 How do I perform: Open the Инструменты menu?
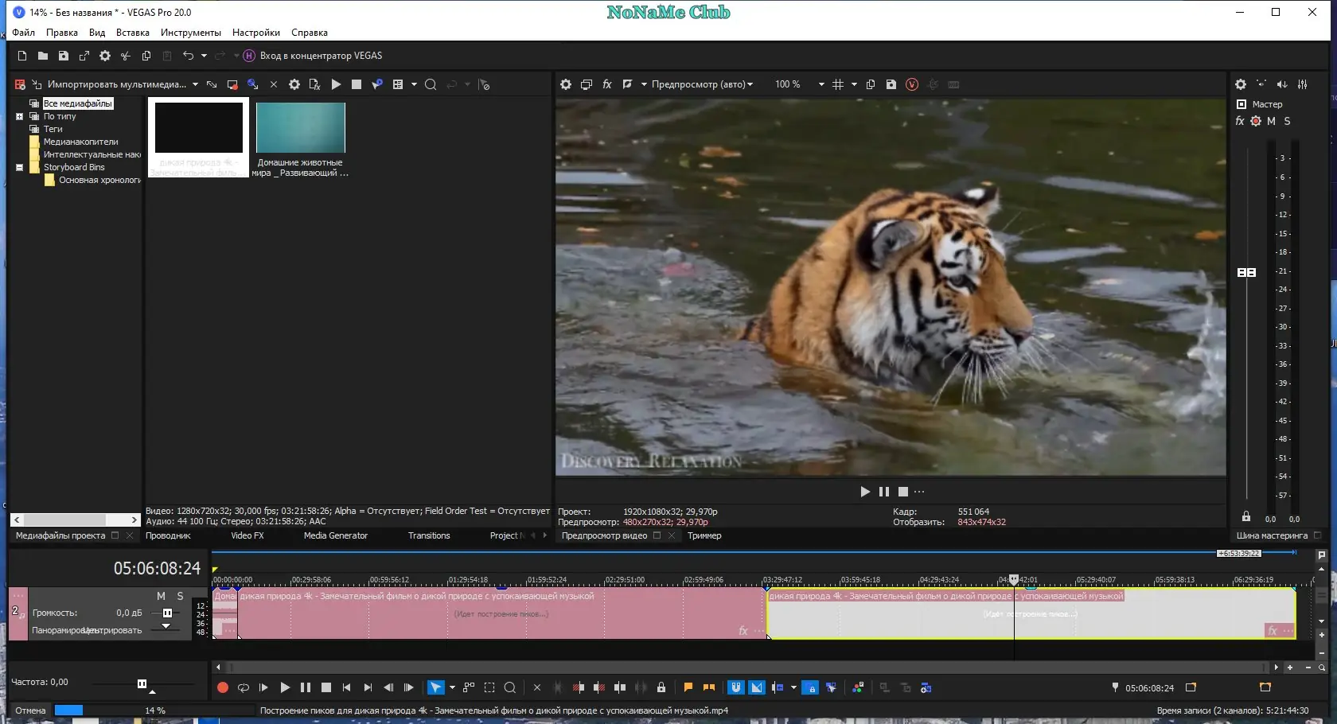point(190,33)
